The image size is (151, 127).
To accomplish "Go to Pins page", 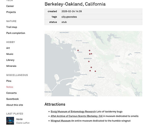I will coord(9,81).
